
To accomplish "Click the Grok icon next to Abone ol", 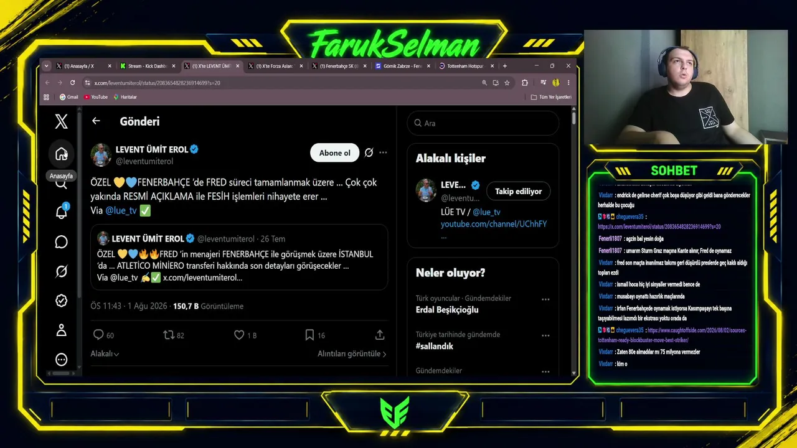I will [369, 152].
